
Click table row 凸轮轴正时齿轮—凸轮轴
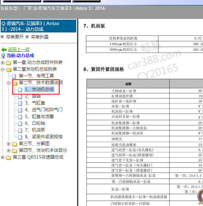[x=145, y=203]
